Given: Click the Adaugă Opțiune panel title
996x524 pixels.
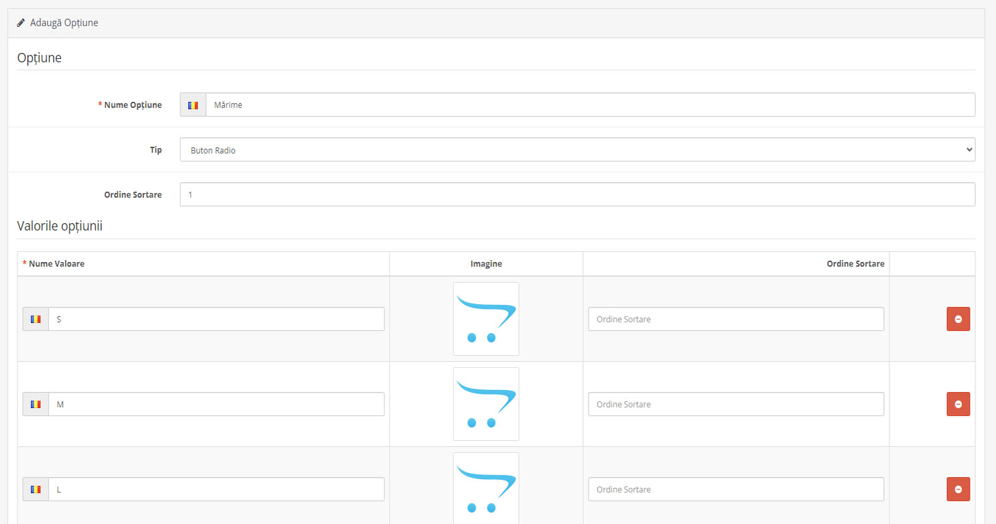Looking at the screenshot, I should point(64,23).
